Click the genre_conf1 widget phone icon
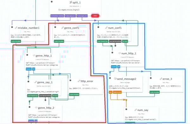Image resolution: width=190 pixels, height=124 pixels. tap(62, 28)
